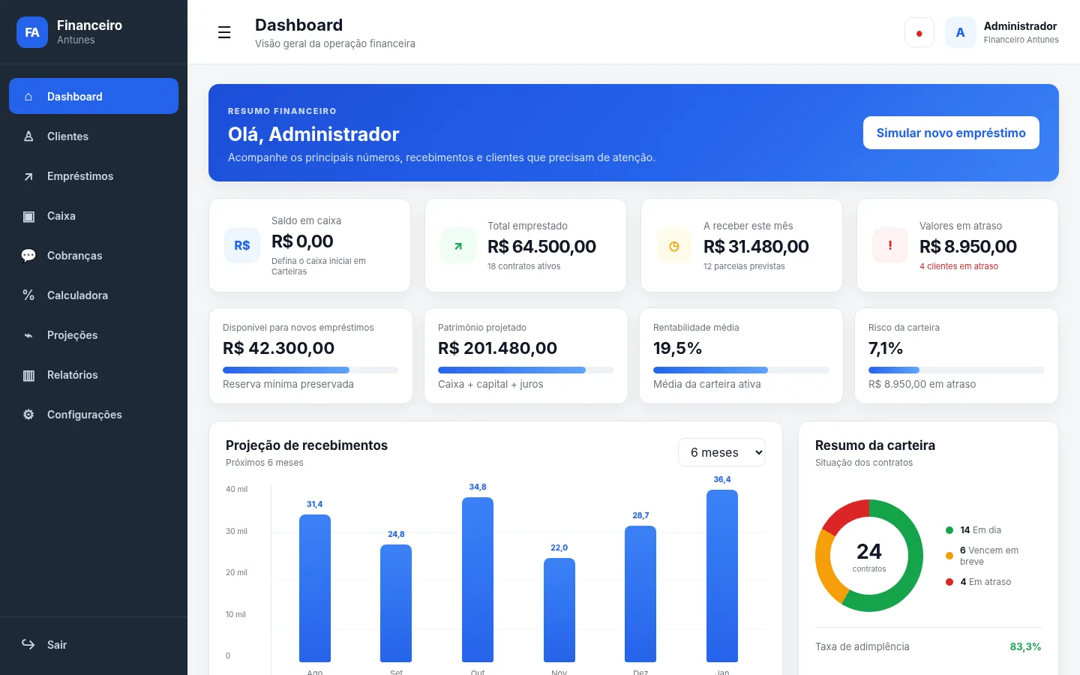Image resolution: width=1080 pixels, height=675 pixels.
Task: Click the Relatórios columns icon
Action: click(28, 374)
